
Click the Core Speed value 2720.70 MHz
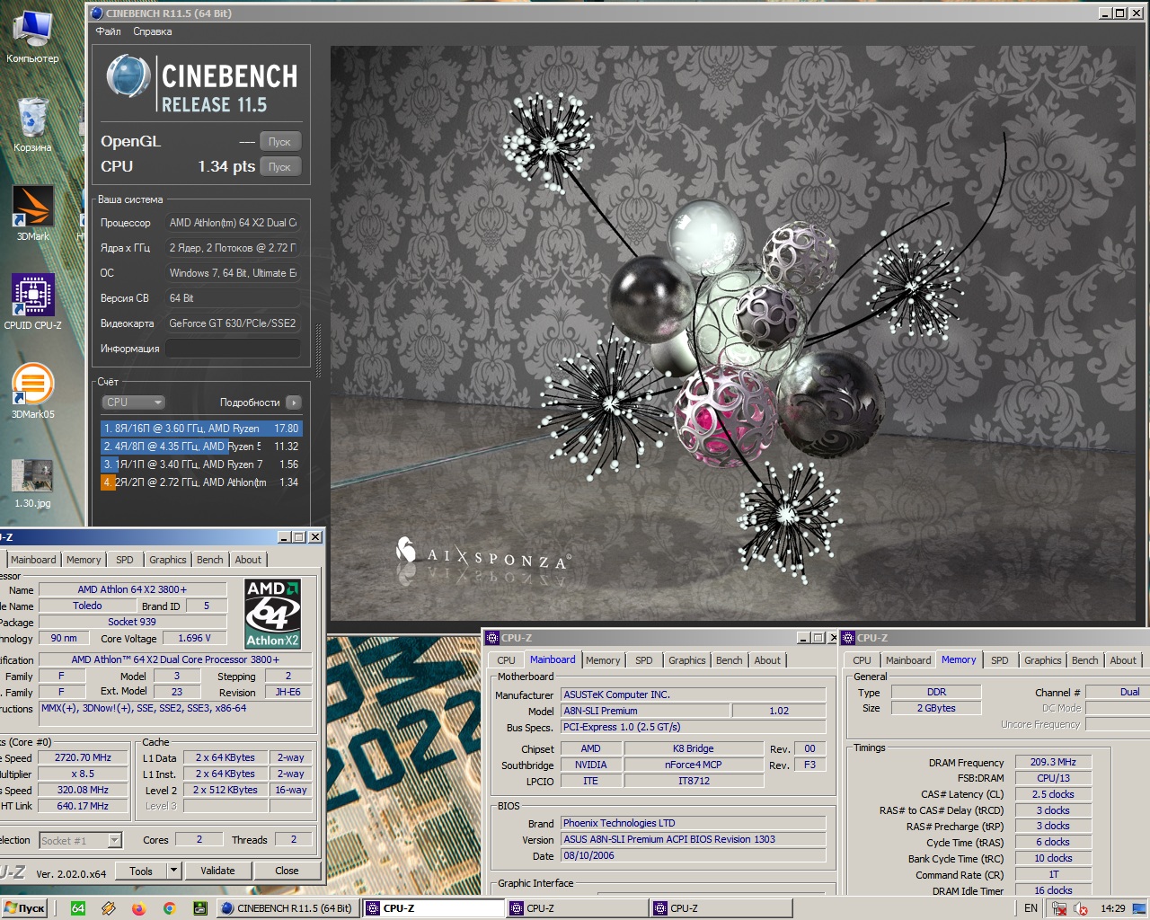coord(83,757)
